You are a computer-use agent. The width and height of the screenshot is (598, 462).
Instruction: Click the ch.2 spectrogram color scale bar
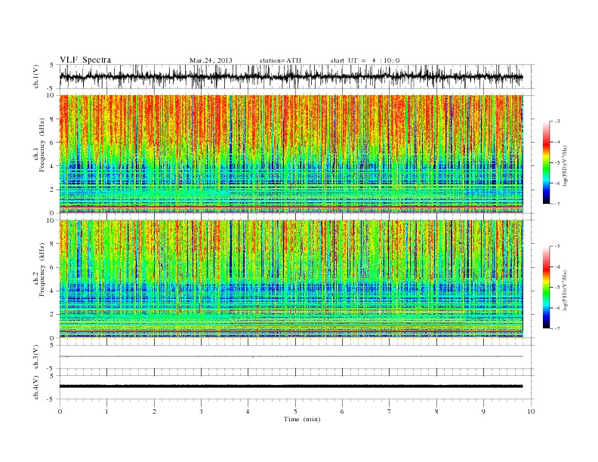(547, 287)
